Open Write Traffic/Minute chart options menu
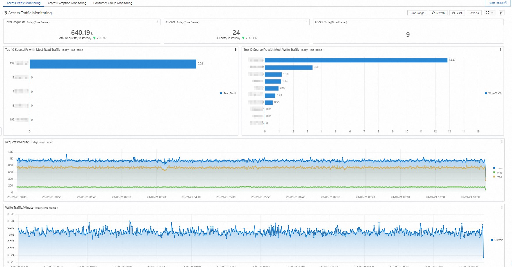Screen dimensions: 512x267 [502, 208]
